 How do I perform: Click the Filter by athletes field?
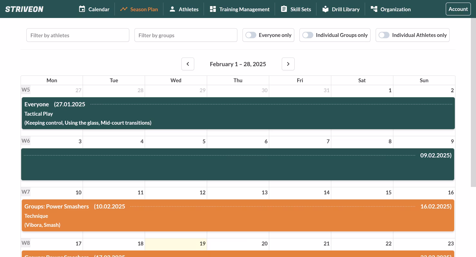pos(78,35)
